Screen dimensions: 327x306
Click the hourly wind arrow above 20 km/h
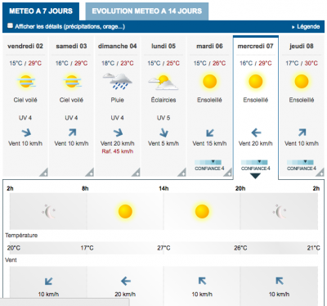click(x=125, y=281)
